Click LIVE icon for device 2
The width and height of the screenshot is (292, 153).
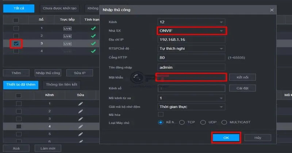coord(68,36)
